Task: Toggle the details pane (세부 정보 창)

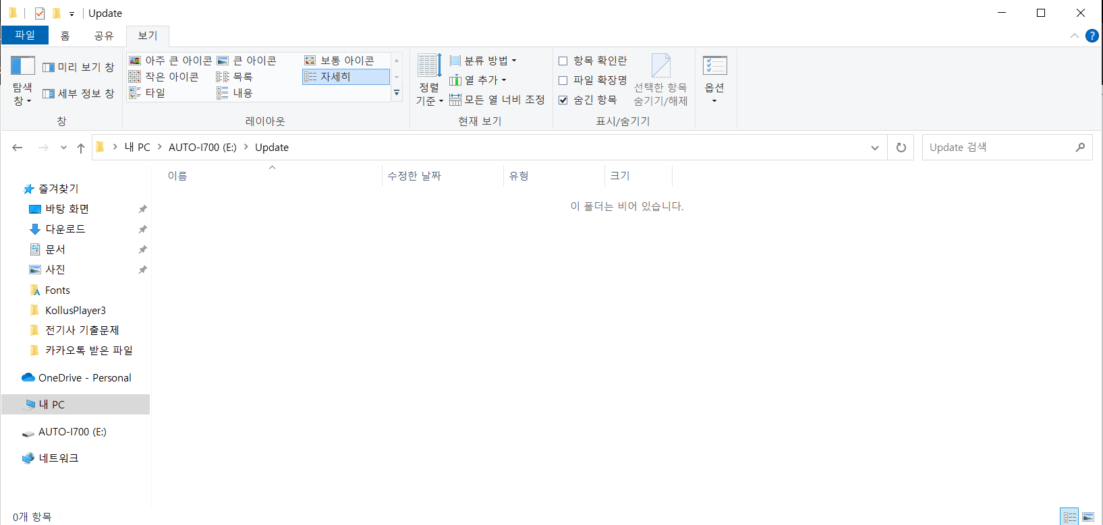Action: (x=78, y=94)
